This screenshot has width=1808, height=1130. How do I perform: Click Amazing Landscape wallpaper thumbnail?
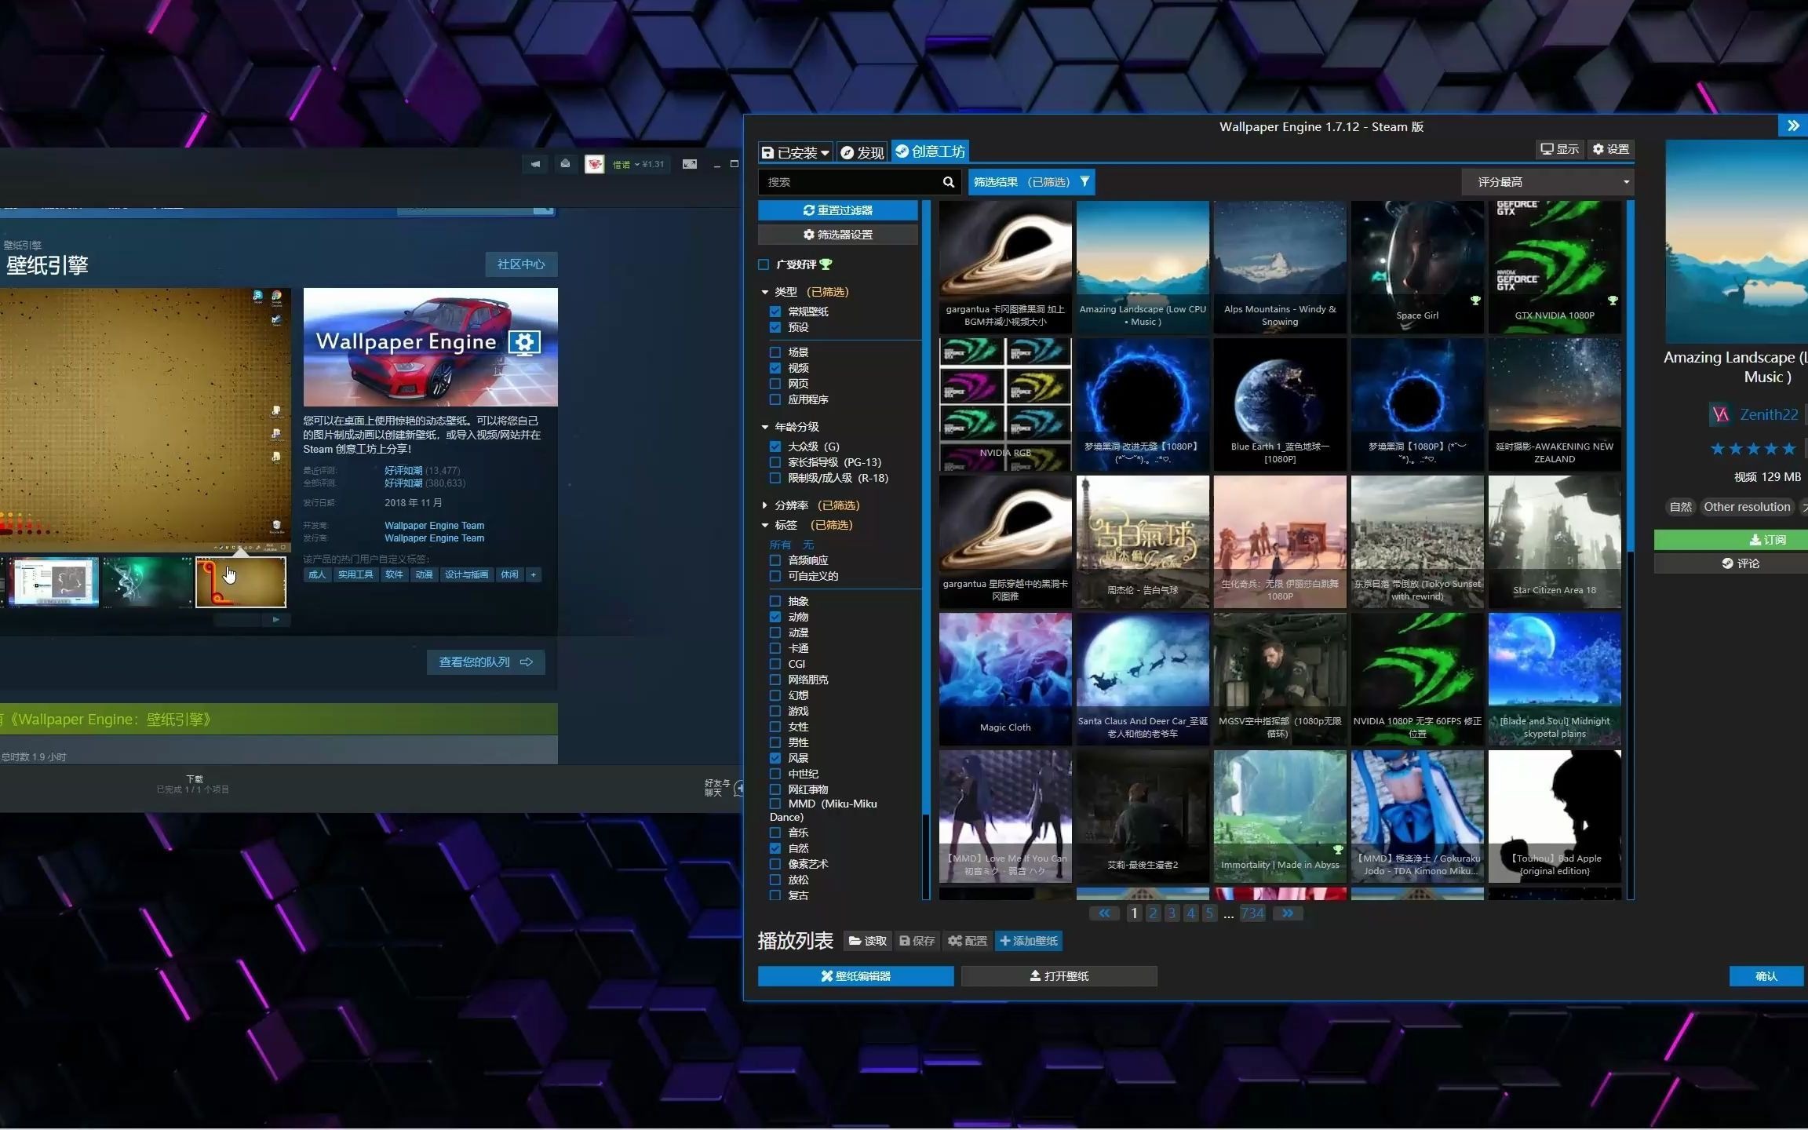point(1142,255)
